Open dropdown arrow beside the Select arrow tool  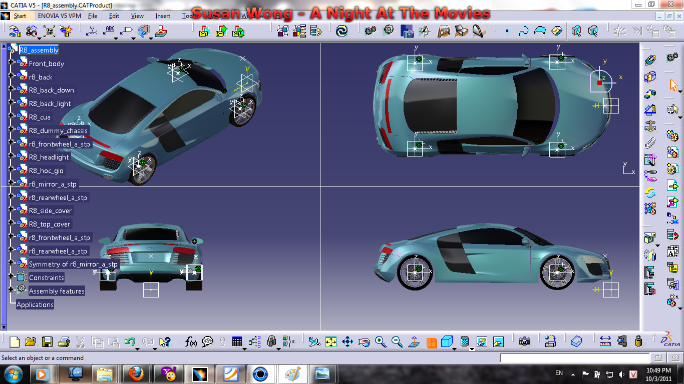coord(680,91)
